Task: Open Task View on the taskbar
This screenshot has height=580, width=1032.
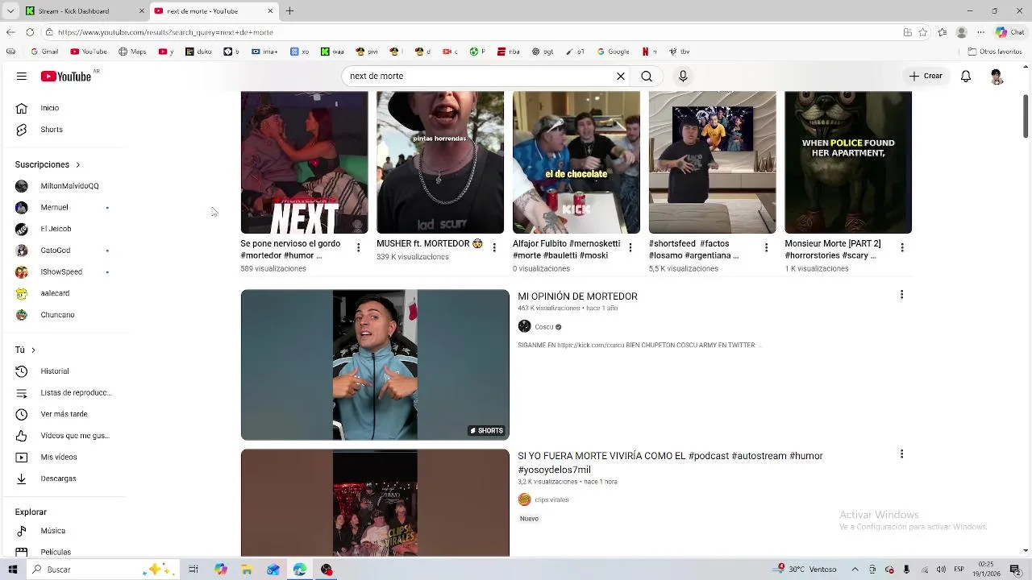Action: click(193, 570)
